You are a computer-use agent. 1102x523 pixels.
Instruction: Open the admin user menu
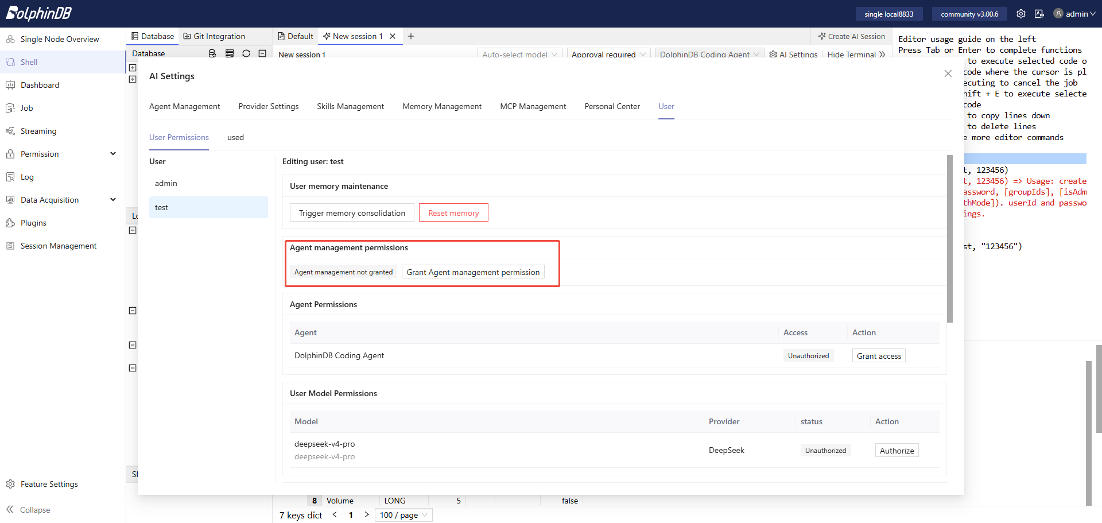[1074, 14]
